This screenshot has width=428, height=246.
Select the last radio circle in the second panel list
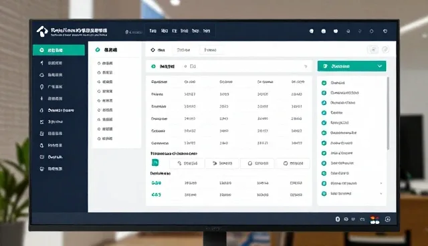[x=99, y=138]
